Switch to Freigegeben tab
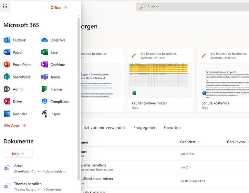This screenshot has height=193, width=249. click(145, 127)
